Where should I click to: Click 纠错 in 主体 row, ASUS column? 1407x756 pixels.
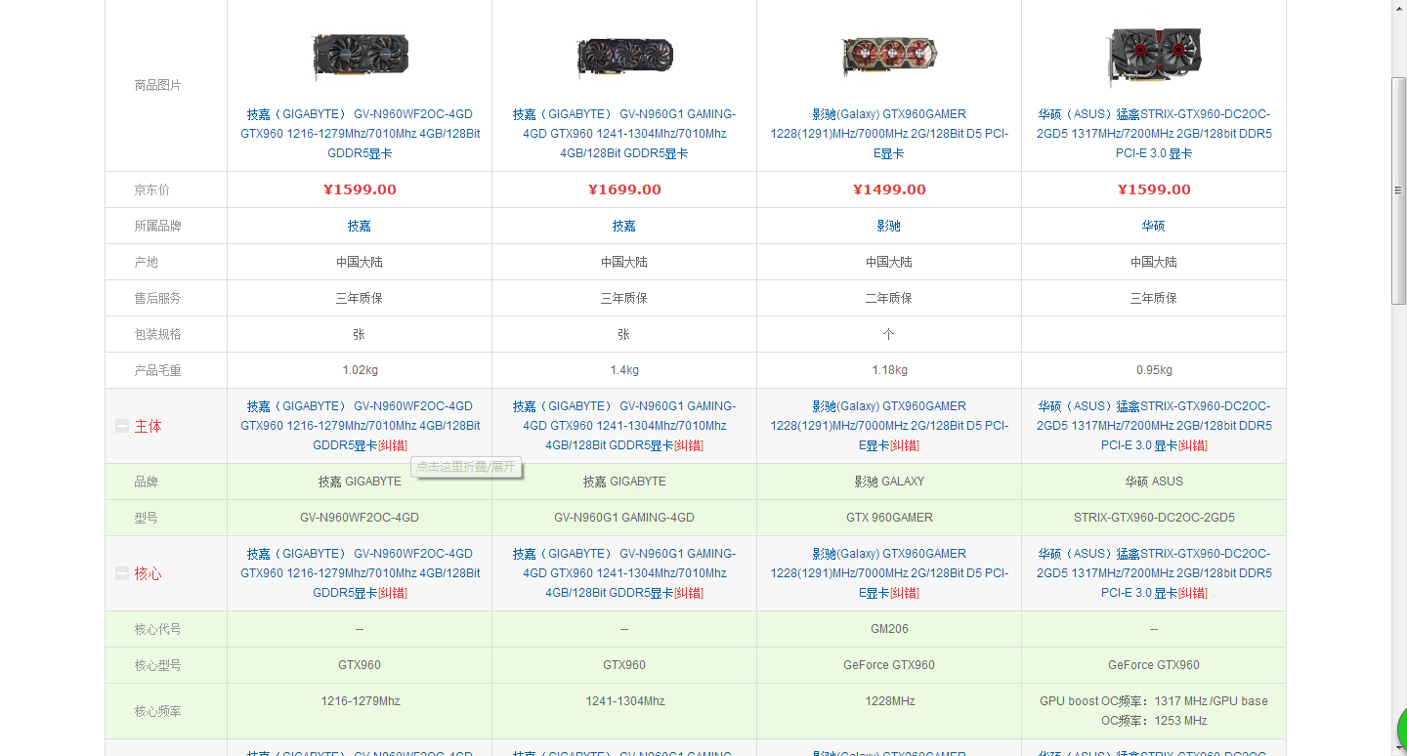coord(1193,445)
